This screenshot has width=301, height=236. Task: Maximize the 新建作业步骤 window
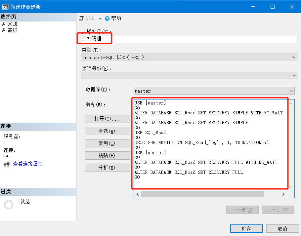273,7
